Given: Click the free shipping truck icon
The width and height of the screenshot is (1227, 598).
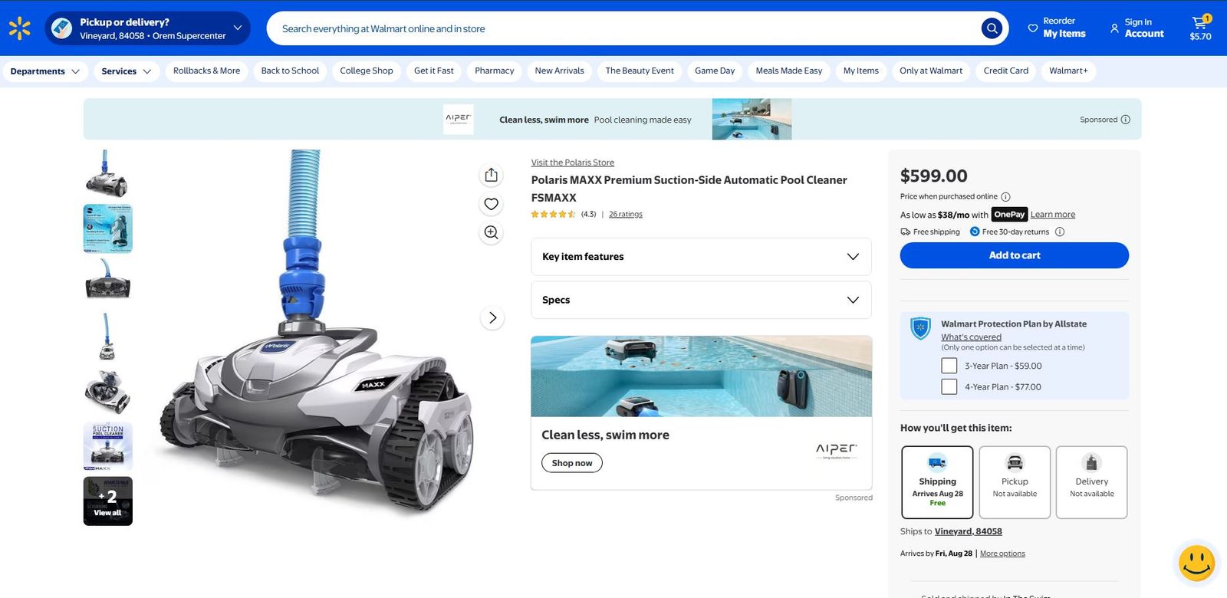Looking at the screenshot, I should pyautogui.click(x=906, y=232).
